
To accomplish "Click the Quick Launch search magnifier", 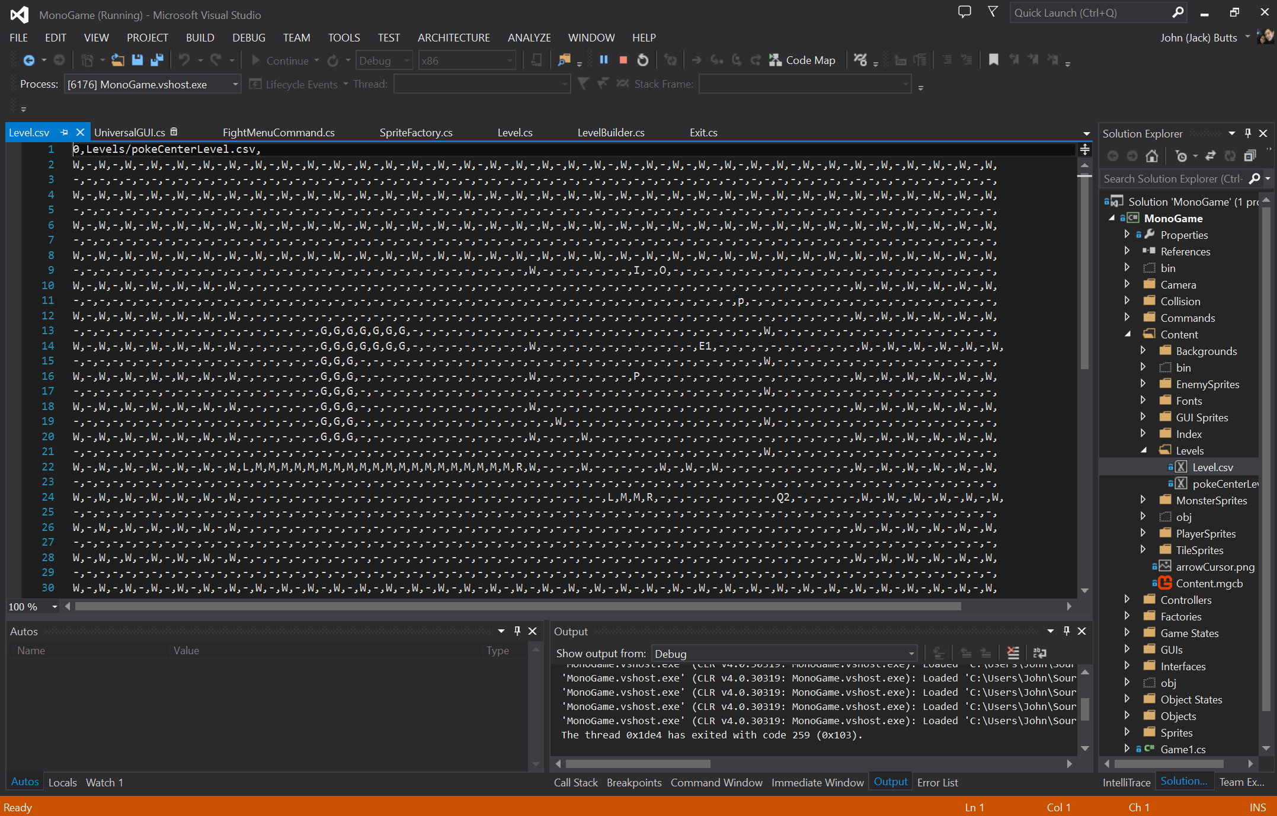I will point(1178,12).
